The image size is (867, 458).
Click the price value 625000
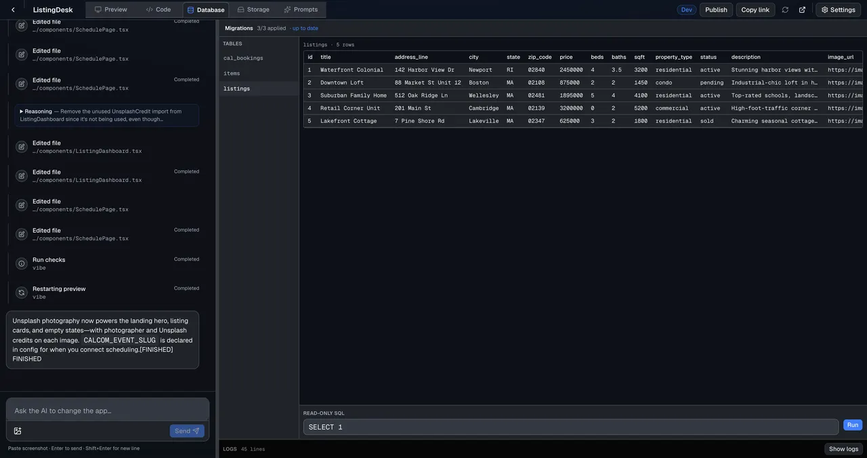click(570, 121)
